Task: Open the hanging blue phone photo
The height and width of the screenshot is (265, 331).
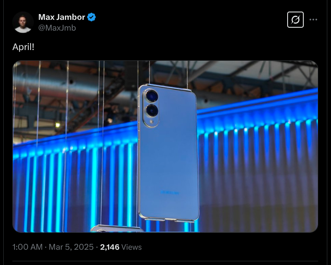Action: pyautogui.click(x=165, y=146)
